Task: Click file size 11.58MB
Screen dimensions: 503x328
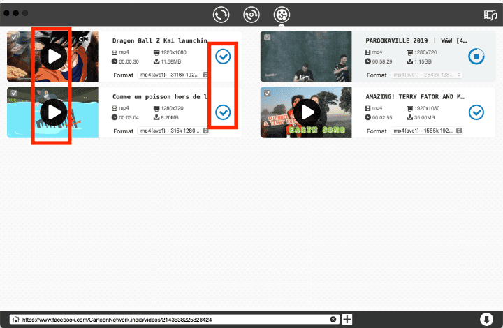Action: point(171,61)
